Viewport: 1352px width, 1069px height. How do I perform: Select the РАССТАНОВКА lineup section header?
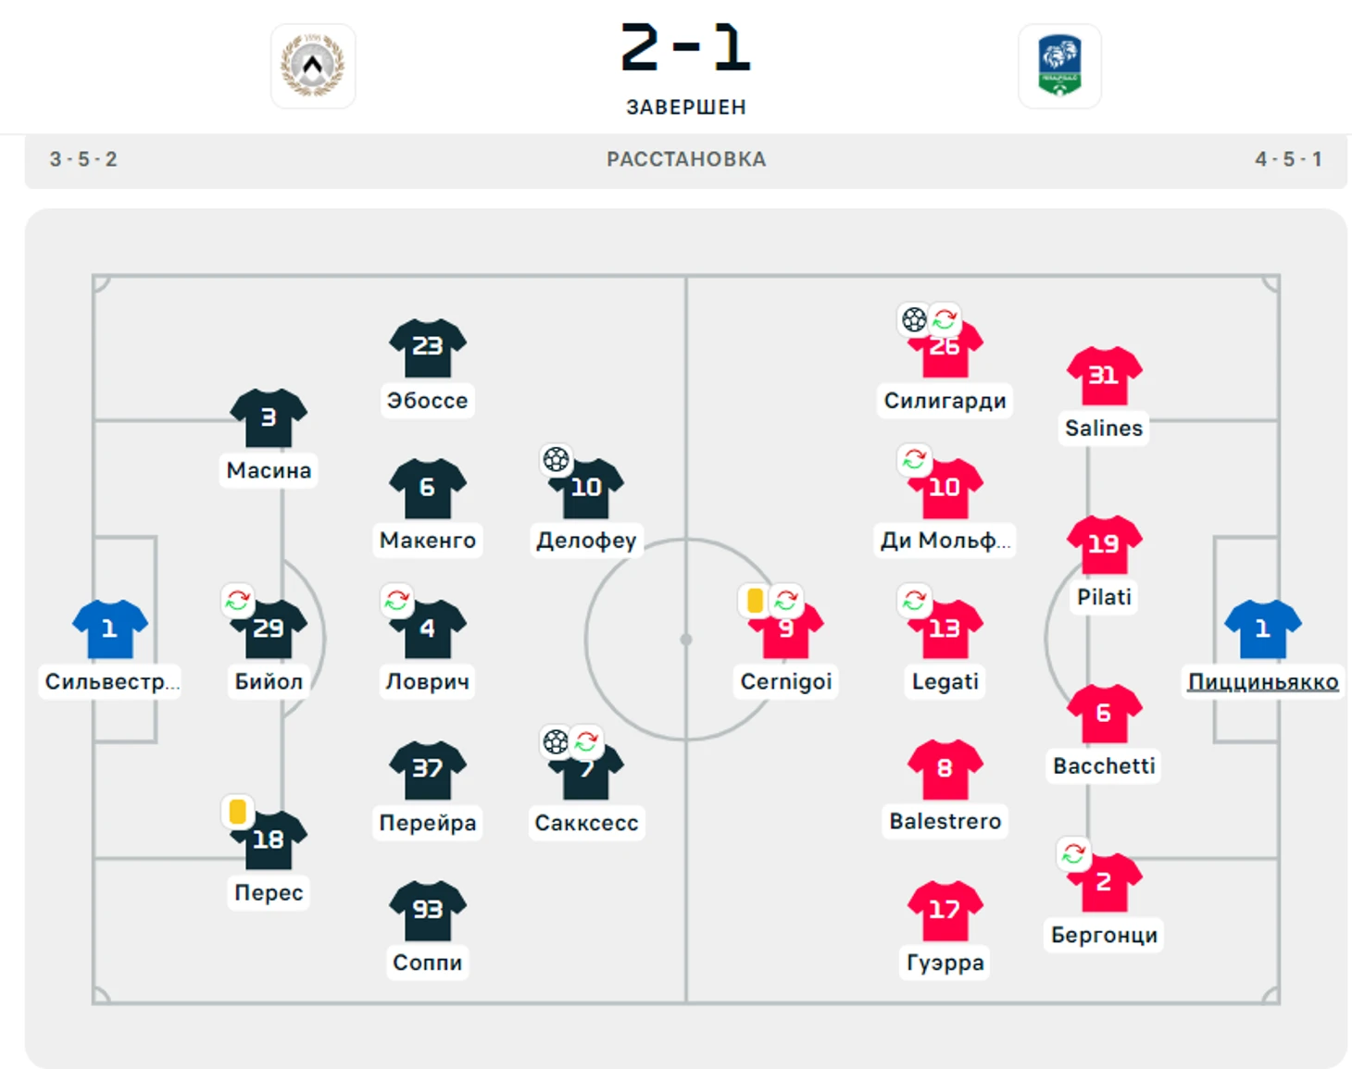tap(686, 159)
